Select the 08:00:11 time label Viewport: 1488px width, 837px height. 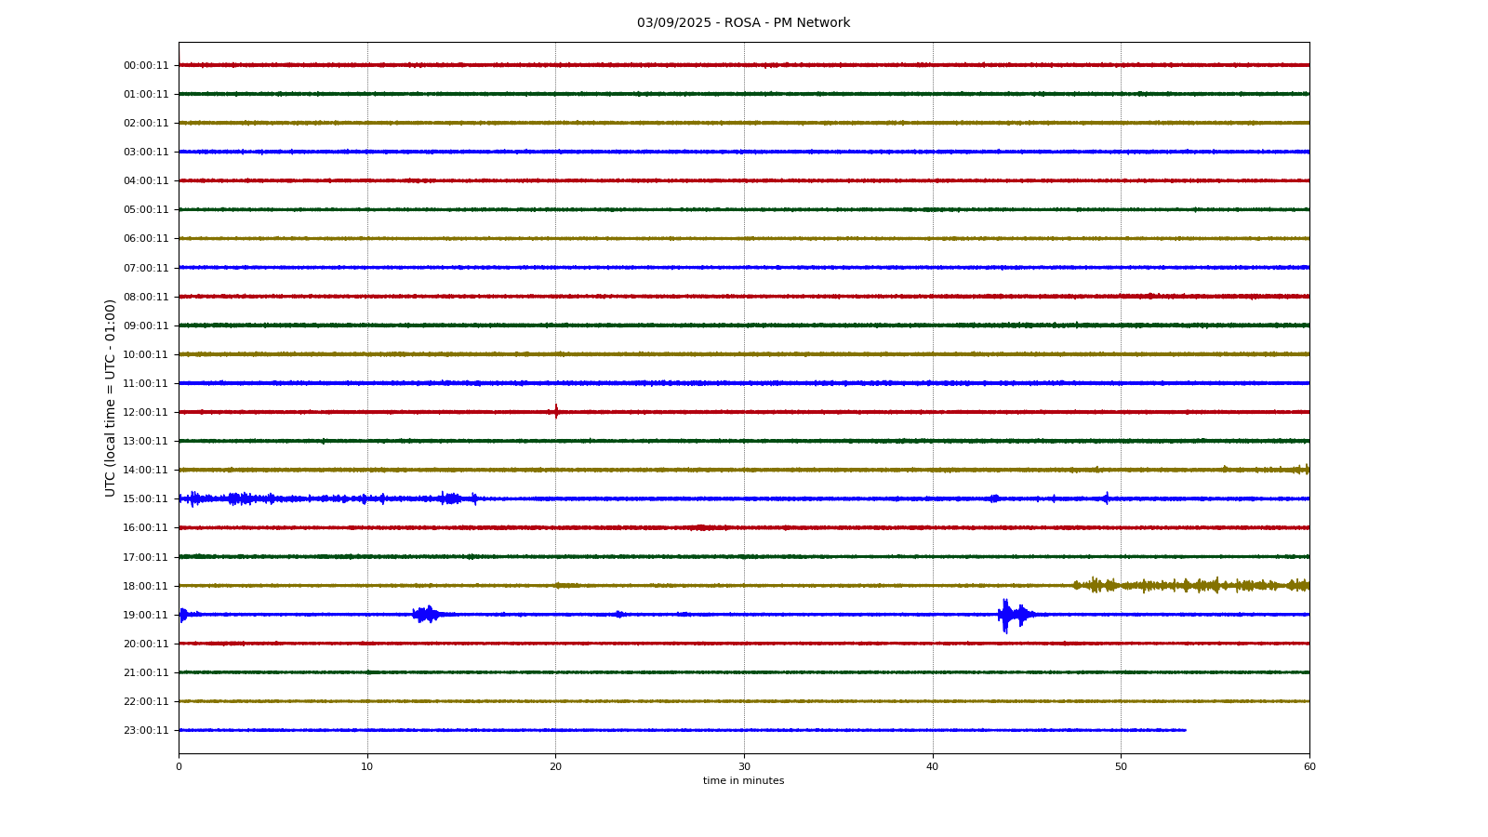[146, 297]
